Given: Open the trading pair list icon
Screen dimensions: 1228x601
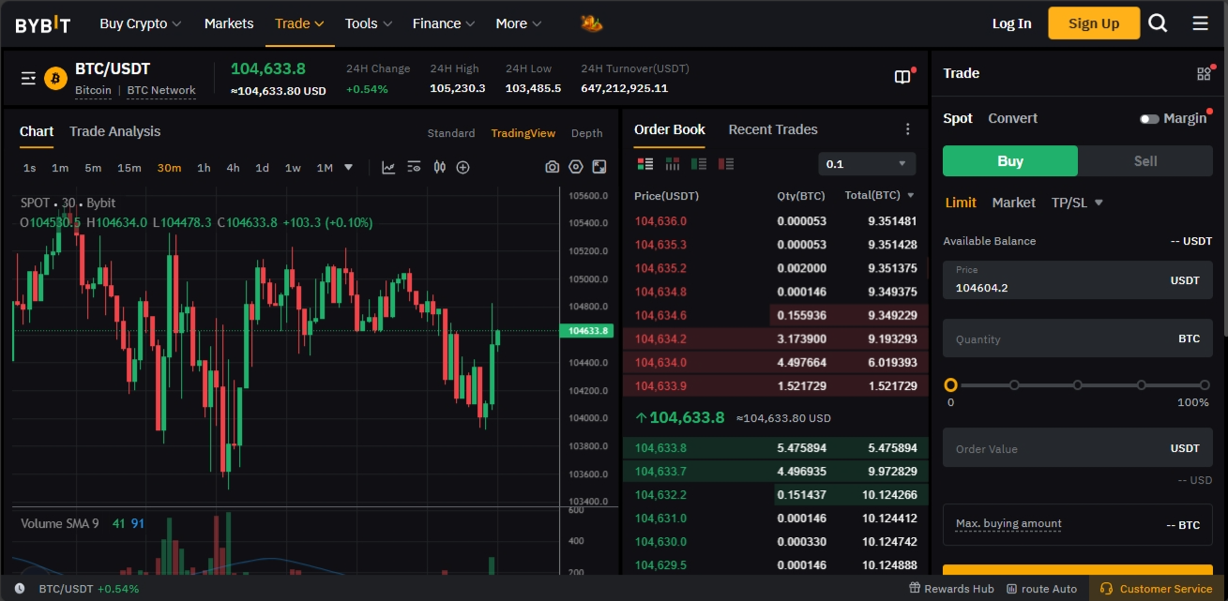Looking at the screenshot, I should (28, 79).
